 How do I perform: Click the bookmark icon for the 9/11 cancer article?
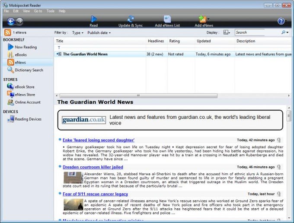point(279,194)
